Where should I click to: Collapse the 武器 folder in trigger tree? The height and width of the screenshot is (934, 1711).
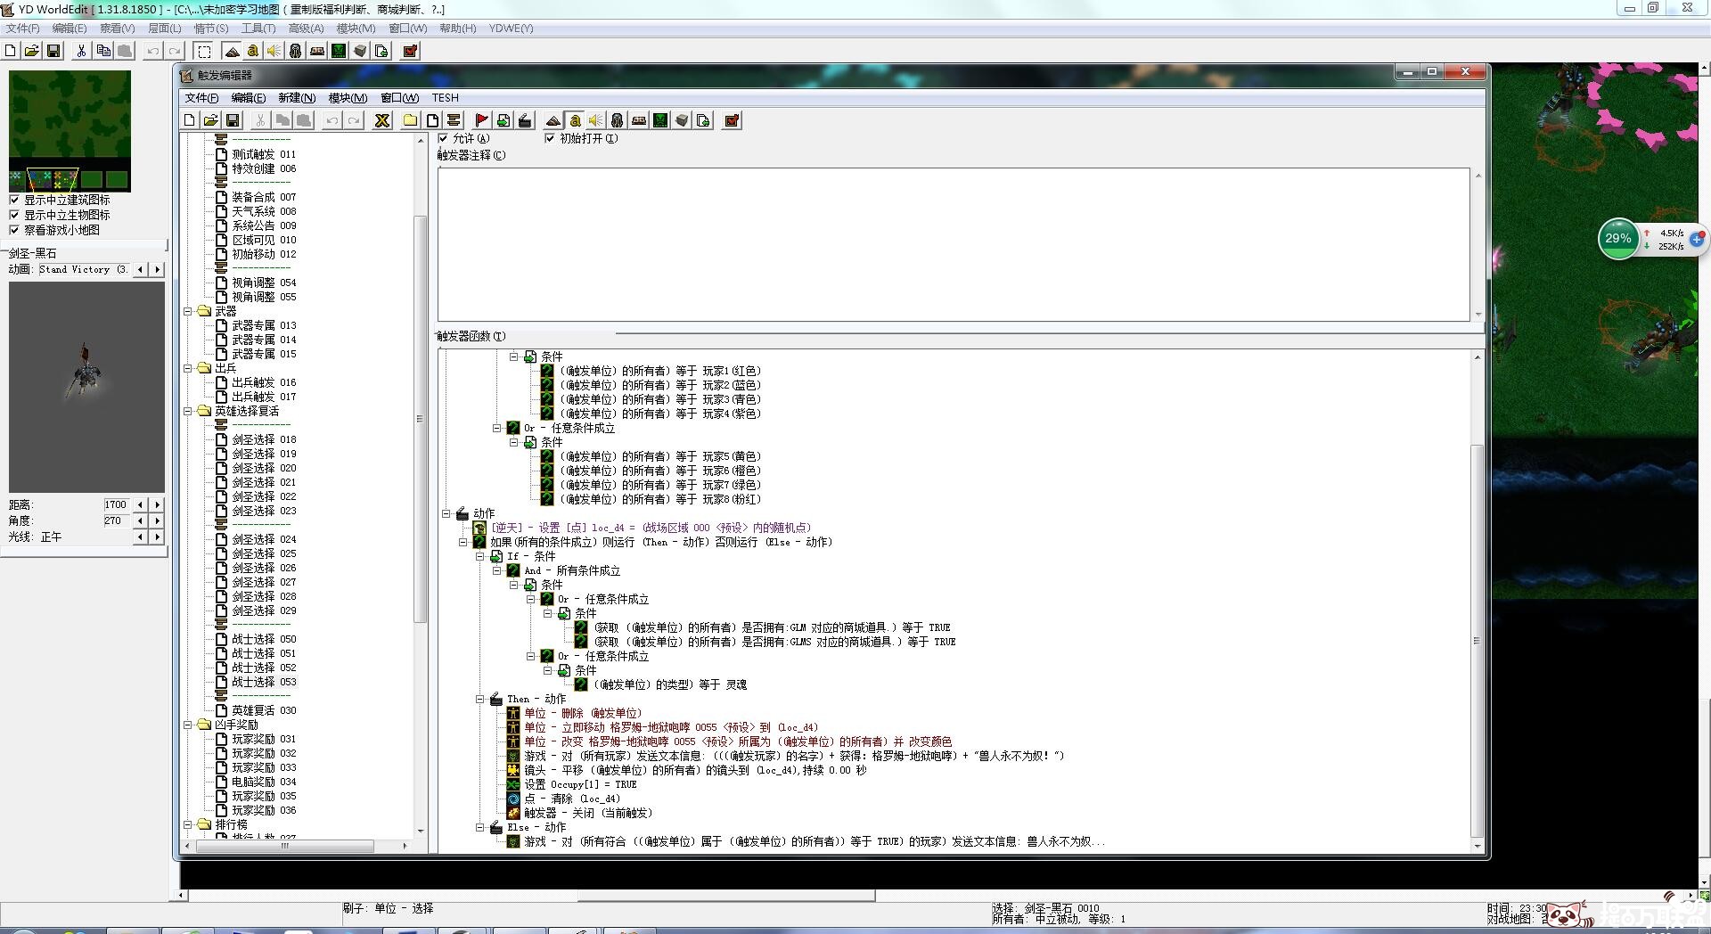[x=188, y=311]
